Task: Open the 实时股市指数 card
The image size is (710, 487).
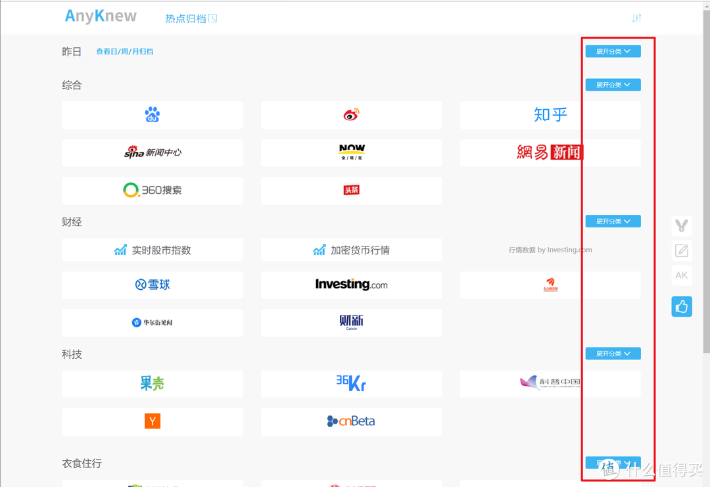Action: point(152,250)
